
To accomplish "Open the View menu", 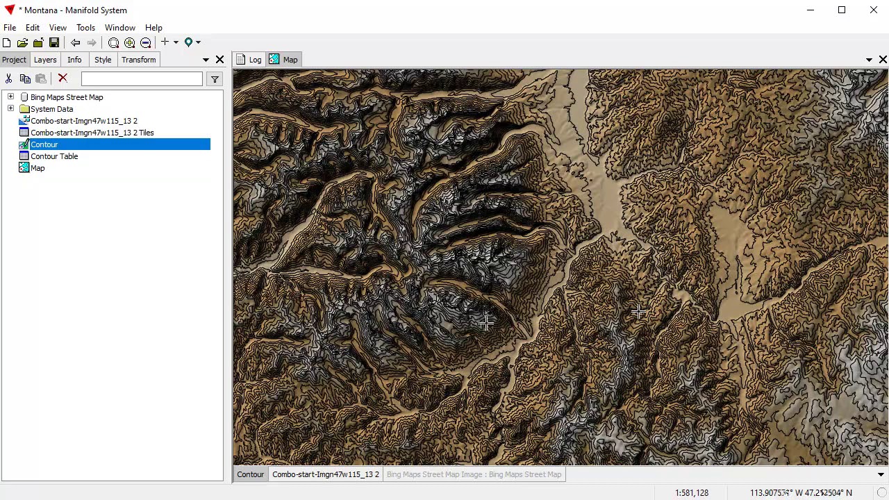I will 58,28.
